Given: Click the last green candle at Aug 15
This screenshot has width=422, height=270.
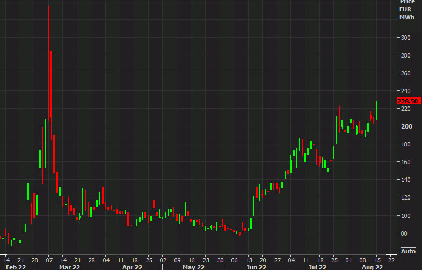Looking at the screenshot, I should click(x=377, y=110).
